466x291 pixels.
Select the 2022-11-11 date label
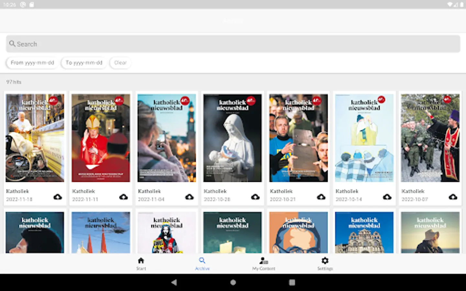pos(85,199)
